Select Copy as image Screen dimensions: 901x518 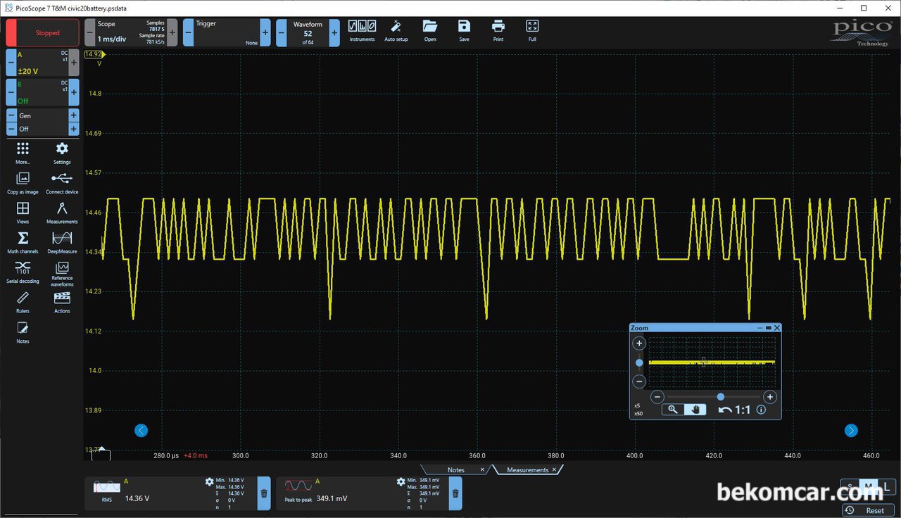[23, 183]
